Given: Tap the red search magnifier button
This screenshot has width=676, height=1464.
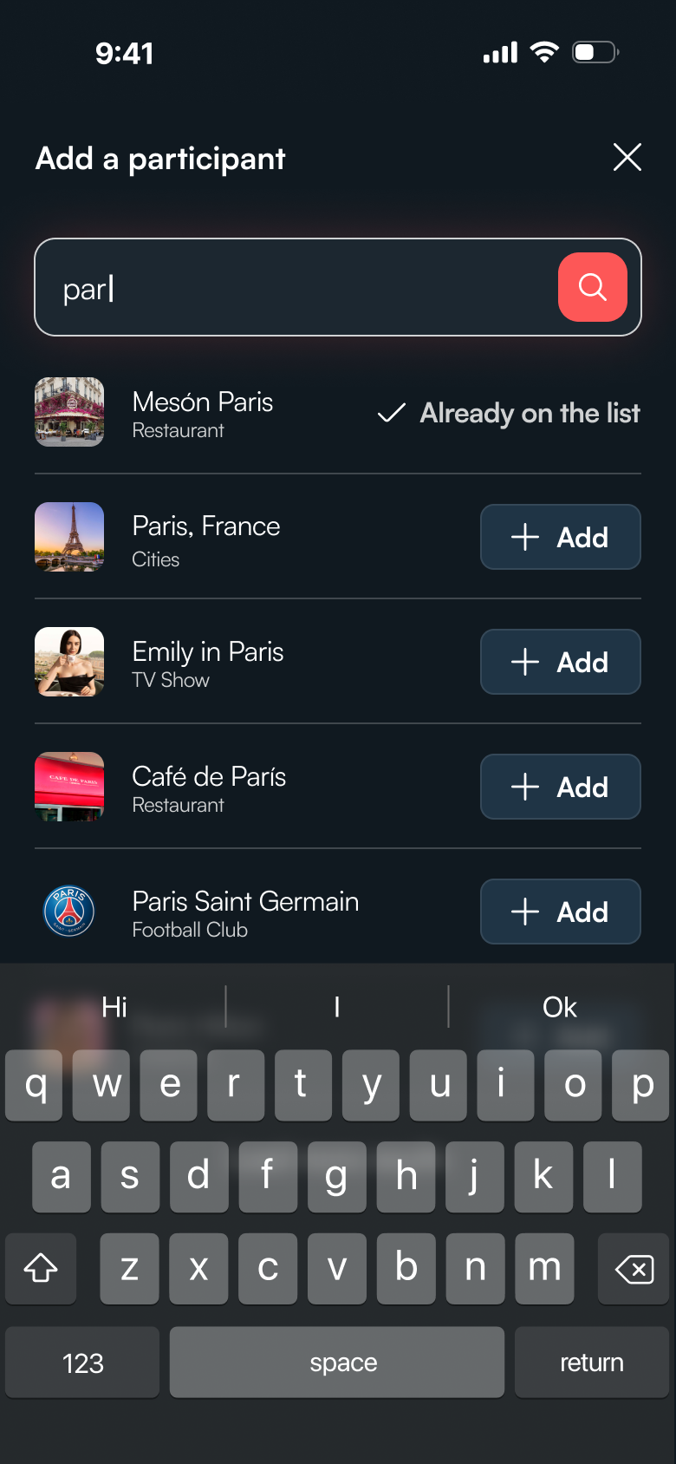Looking at the screenshot, I should 593,287.
